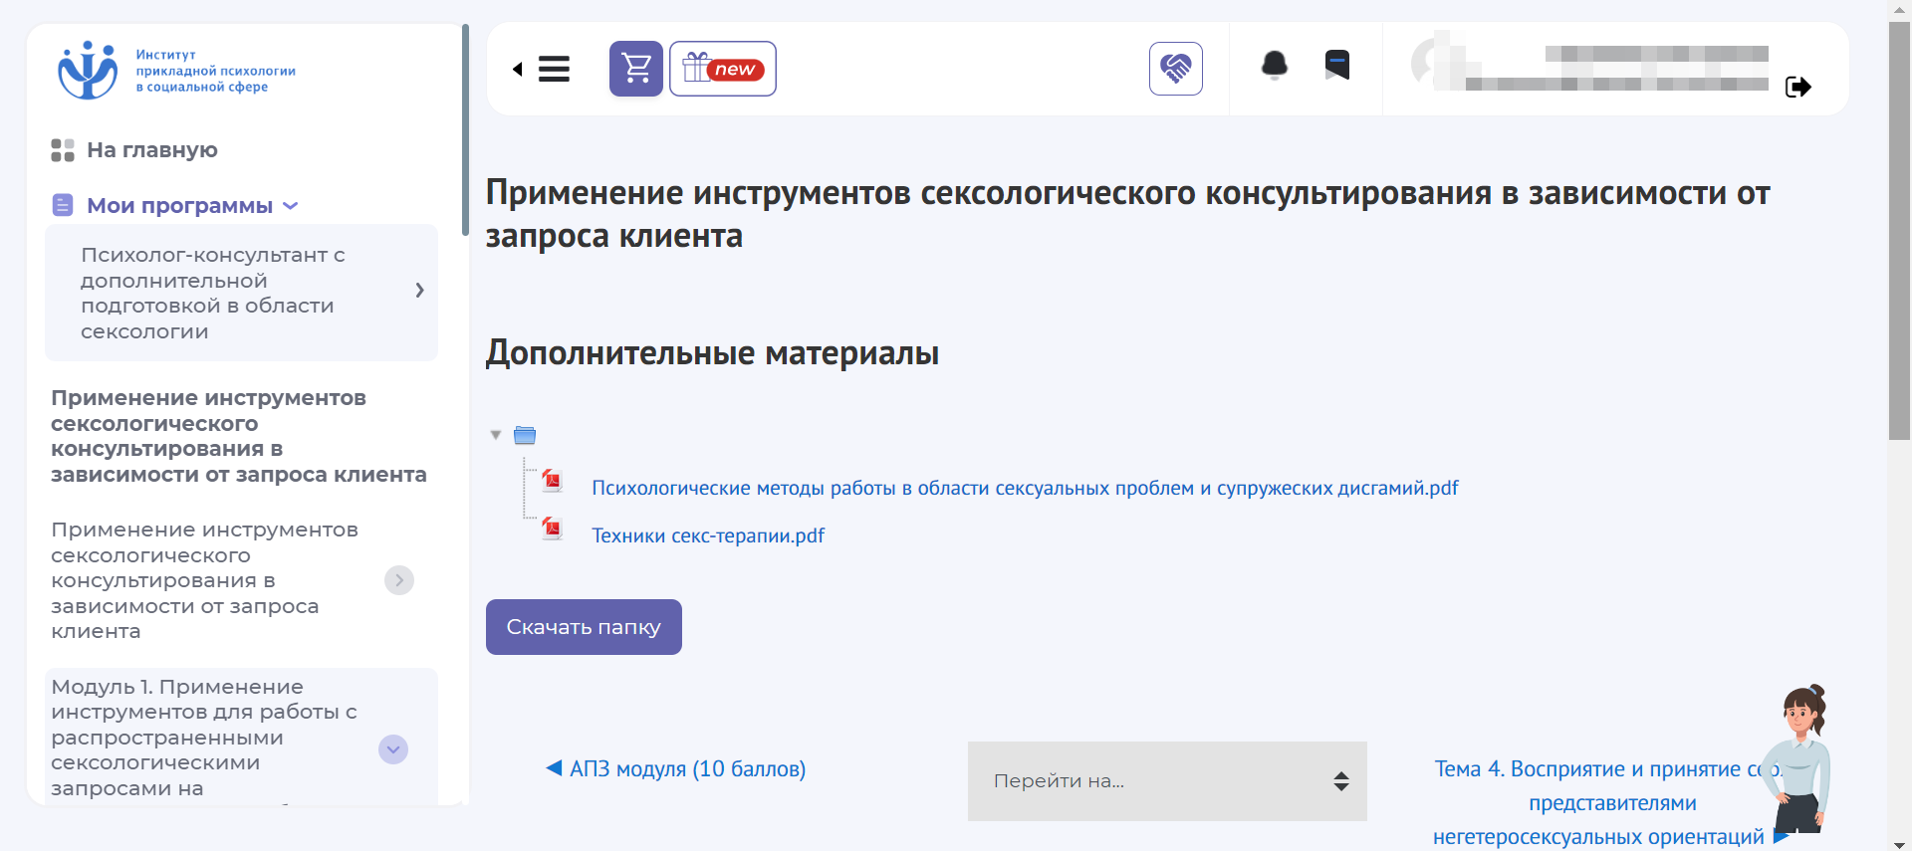Collapse folder tree with the triangle
This screenshot has width=1912, height=851.
pyautogui.click(x=496, y=435)
